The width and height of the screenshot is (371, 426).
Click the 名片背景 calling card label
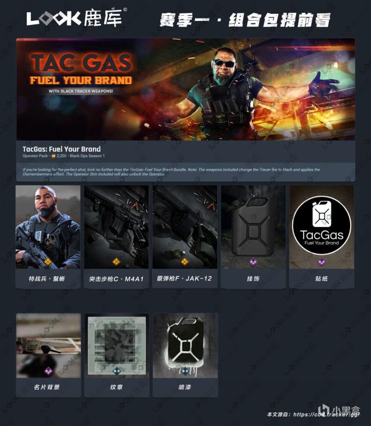[47, 387]
